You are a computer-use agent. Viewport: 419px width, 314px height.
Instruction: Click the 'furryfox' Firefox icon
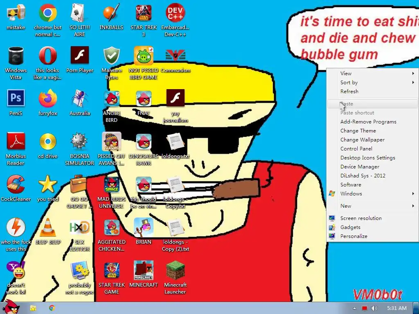click(47, 103)
